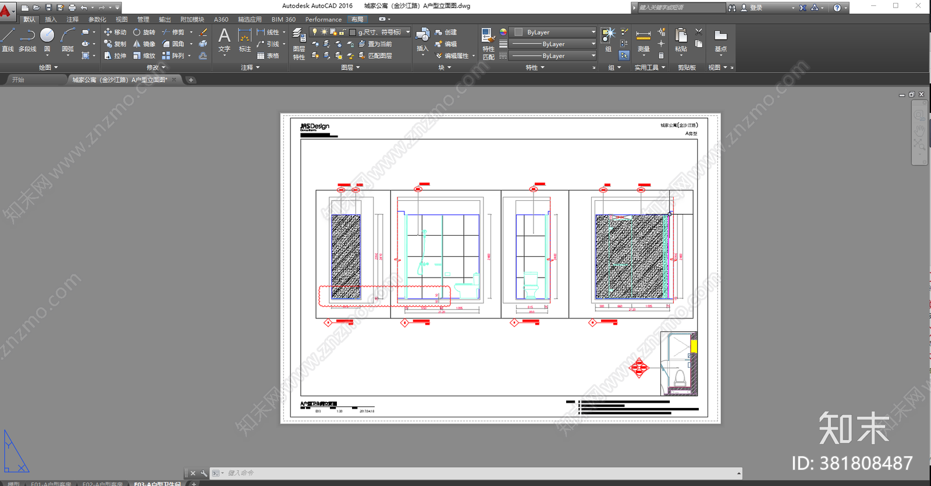The width and height of the screenshot is (931, 486).
Task: Click the Erase tool icon
Action: pos(203,32)
